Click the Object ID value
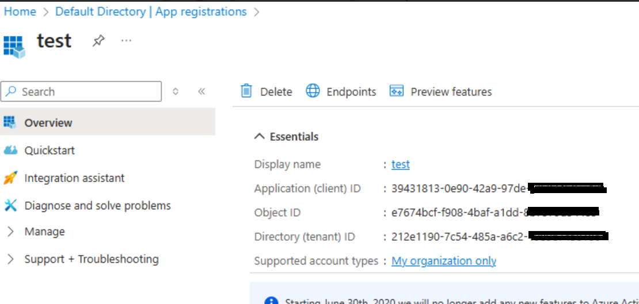Screen dimensions: 639x304 495,212
